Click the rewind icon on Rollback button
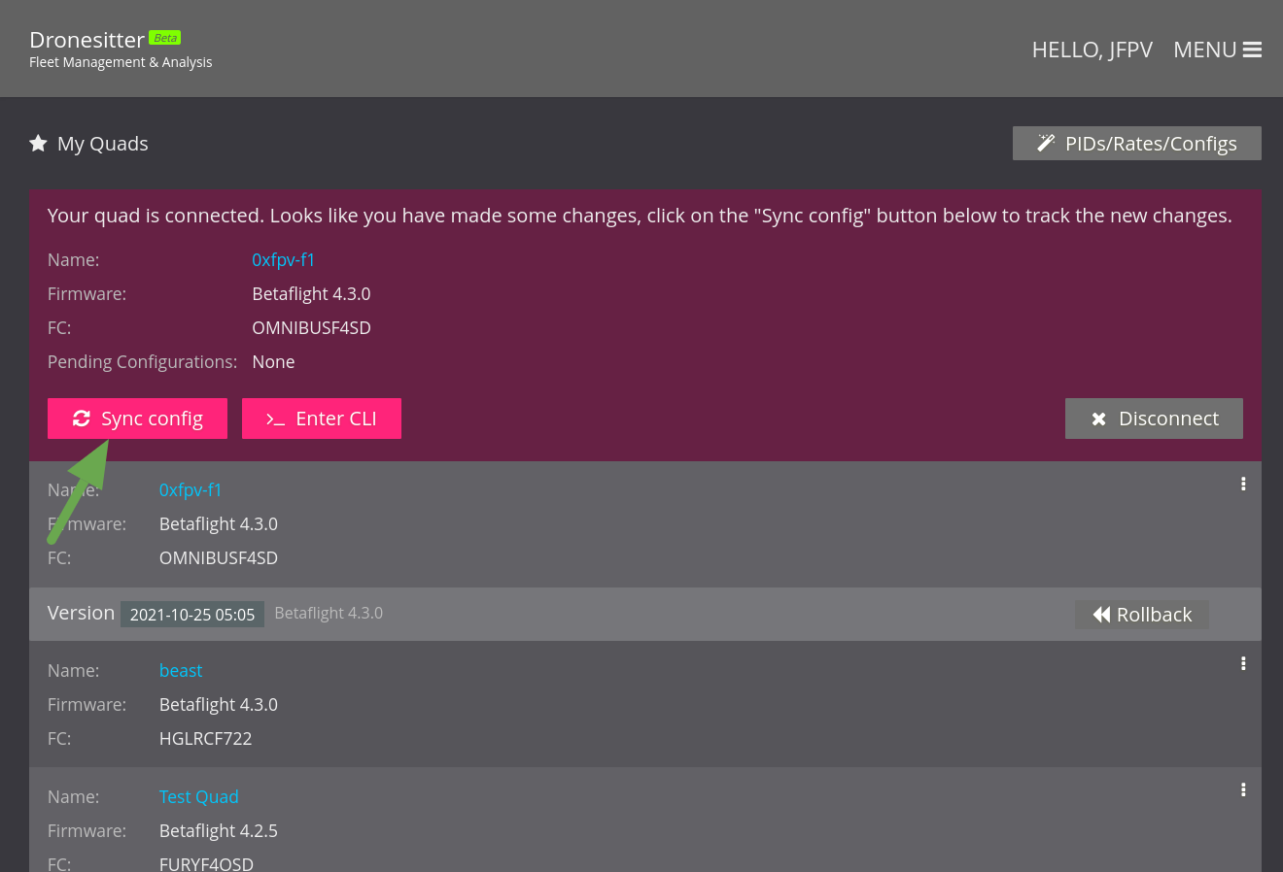Image resolution: width=1283 pixels, height=872 pixels. point(1101,615)
